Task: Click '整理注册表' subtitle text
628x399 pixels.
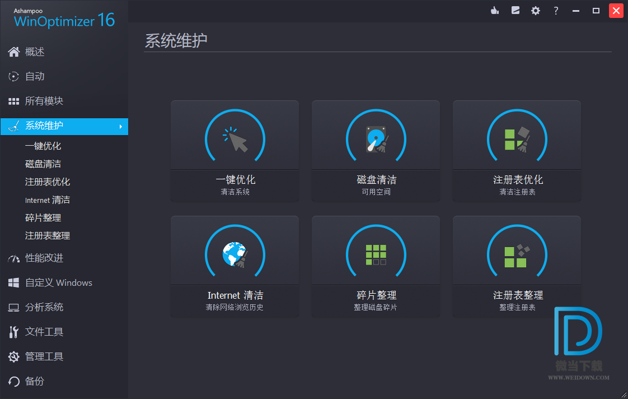Action: coord(518,308)
